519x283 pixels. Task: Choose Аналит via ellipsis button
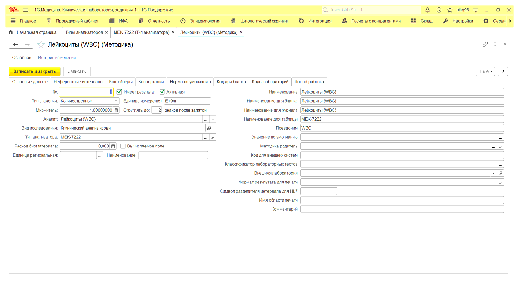tap(206, 119)
